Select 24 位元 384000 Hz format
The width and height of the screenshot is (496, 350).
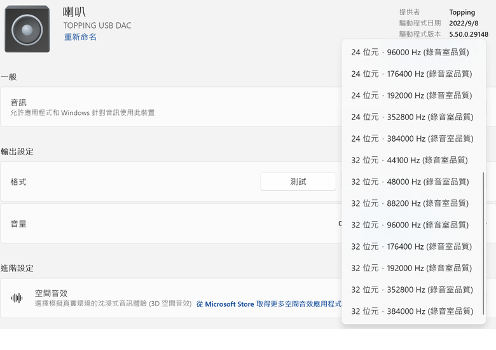tap(414, 138)
